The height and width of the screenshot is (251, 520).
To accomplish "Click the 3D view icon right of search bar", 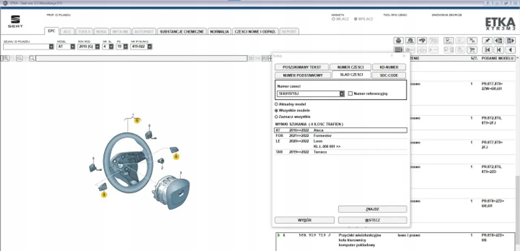I will (251, 58).
